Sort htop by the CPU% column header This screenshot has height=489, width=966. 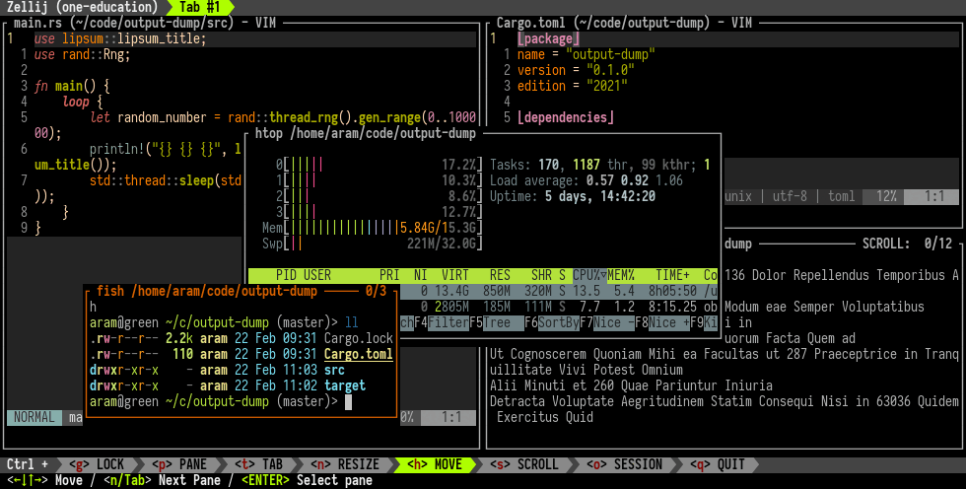tap(589, 275)
